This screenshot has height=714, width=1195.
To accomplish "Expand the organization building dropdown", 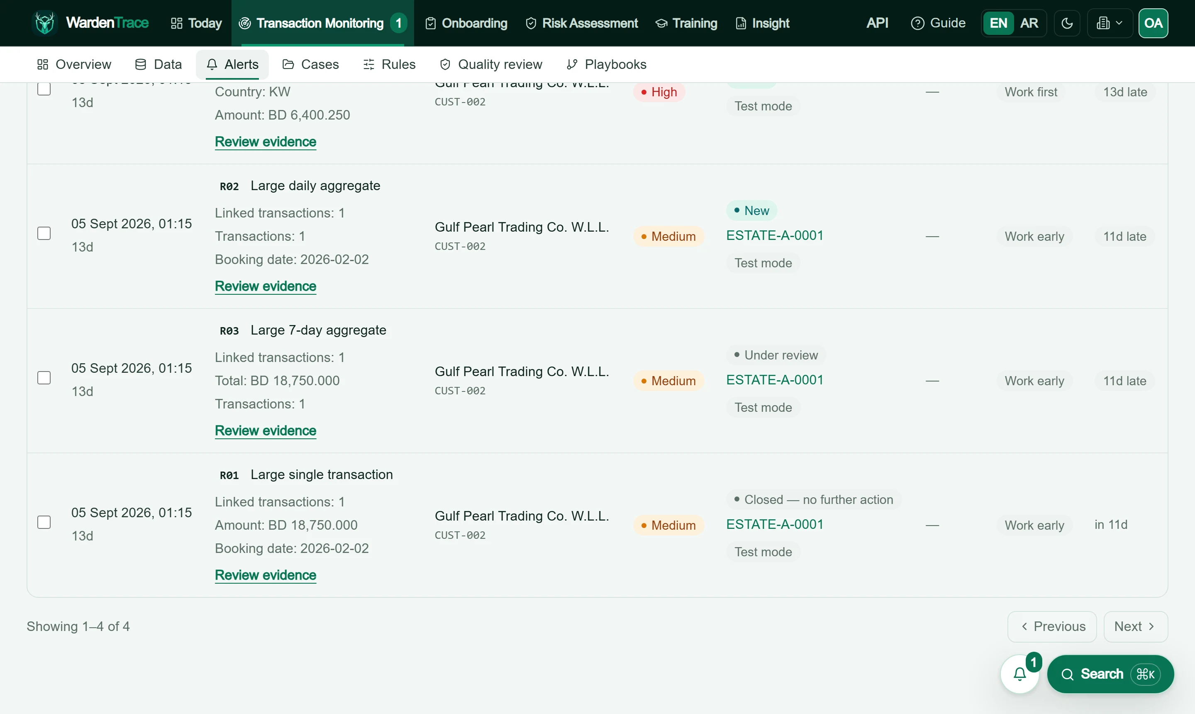I will point(1109,23).
